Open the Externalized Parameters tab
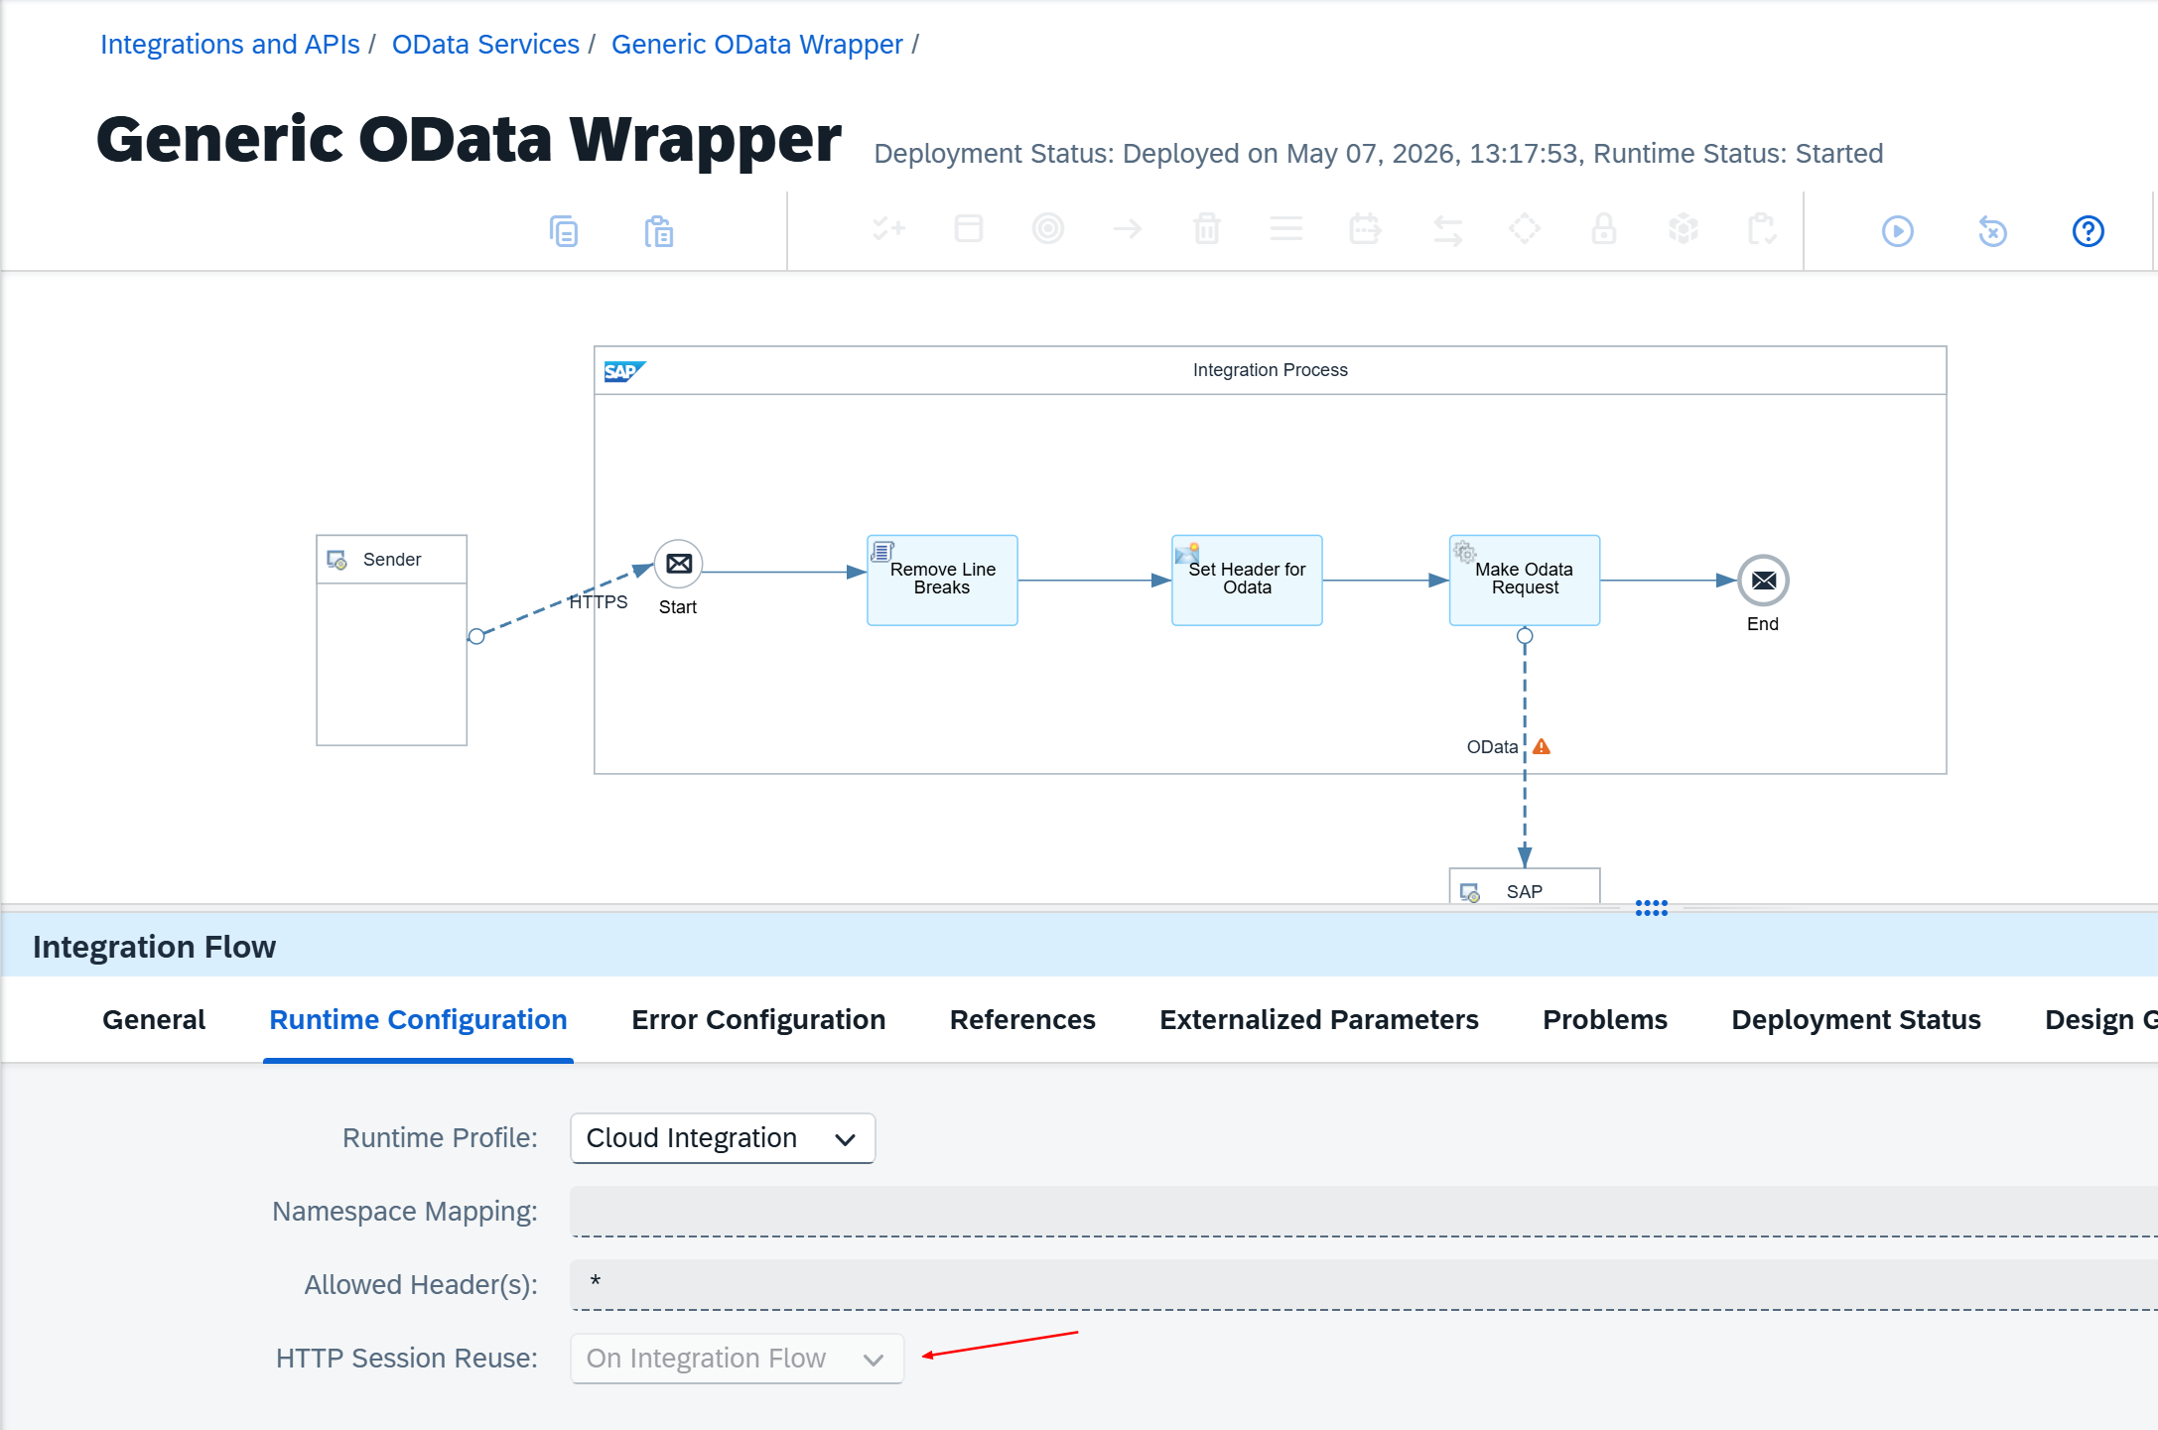Screen dimensions: 2158x1430 point(1319,1020)
